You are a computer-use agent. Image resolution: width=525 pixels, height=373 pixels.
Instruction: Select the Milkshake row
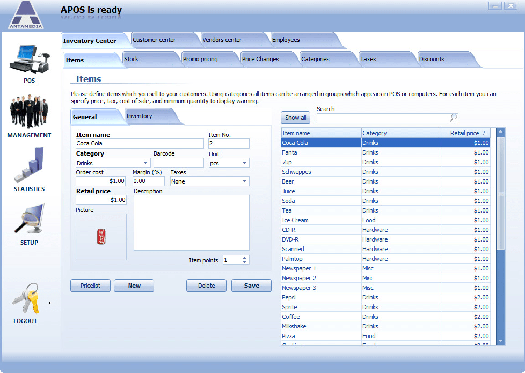tap(385, 326)
